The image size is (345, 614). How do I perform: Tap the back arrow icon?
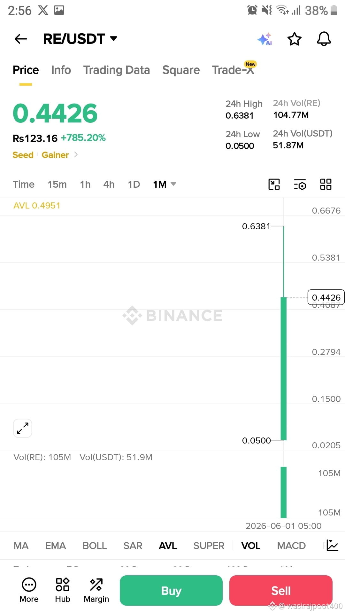tap(21, 39)
